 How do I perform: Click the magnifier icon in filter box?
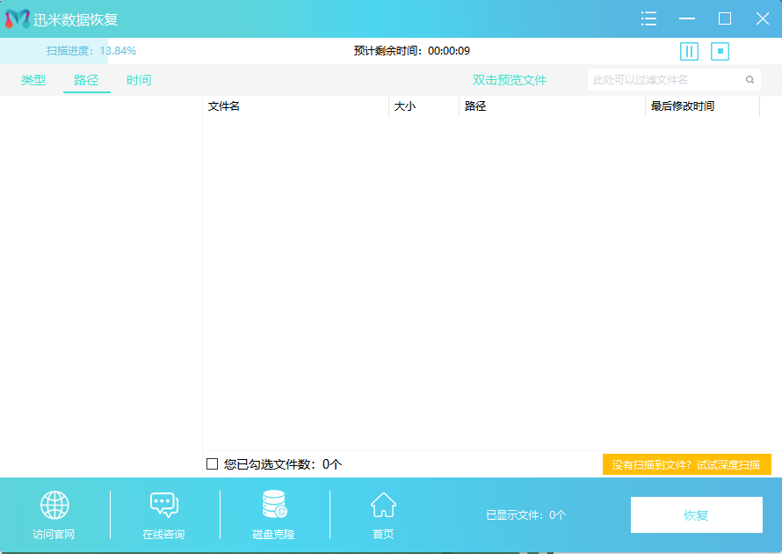click(x=749, y=79)
